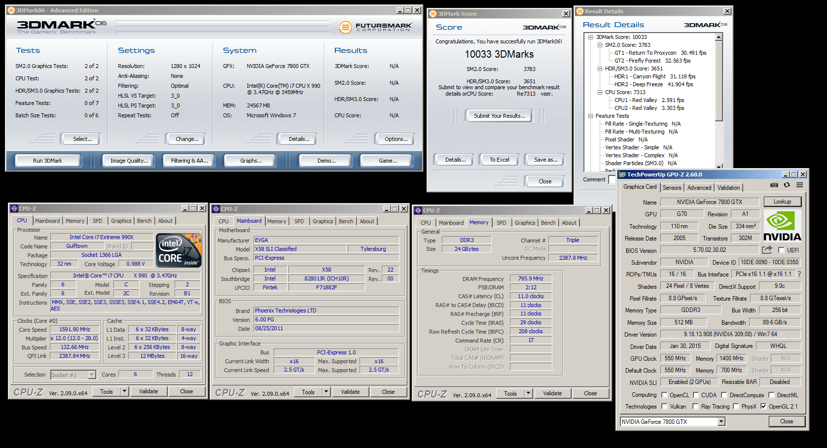
Task: Click the Result Details scrollbar down arrow
Action: pyautogui.click(x=719, y=167)
